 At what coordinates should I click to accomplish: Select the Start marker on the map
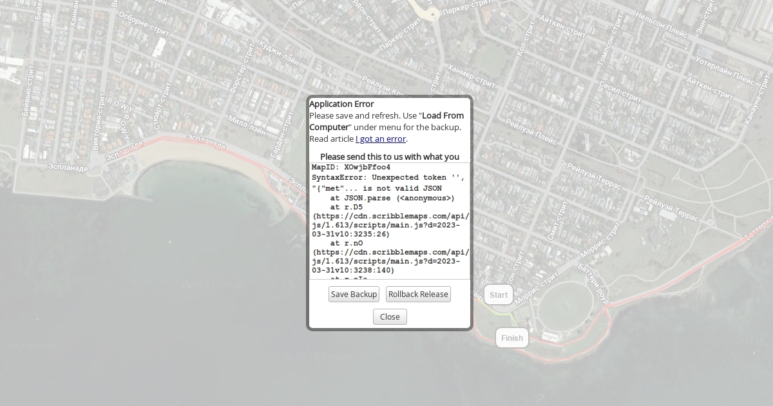click(499, 295)
